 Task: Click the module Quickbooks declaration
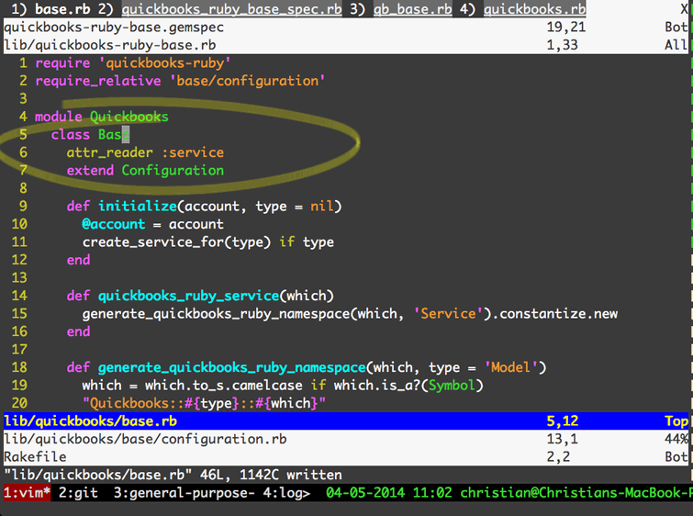[102, 117]
